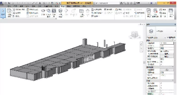Click the Drafting View ribbon button
Image resolution: width=180 pixels, height=98 pixels.
[x=97, y=10]
